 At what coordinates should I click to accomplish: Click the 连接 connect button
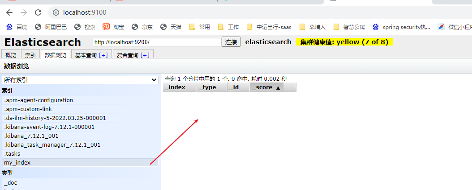tap(231, 42)
